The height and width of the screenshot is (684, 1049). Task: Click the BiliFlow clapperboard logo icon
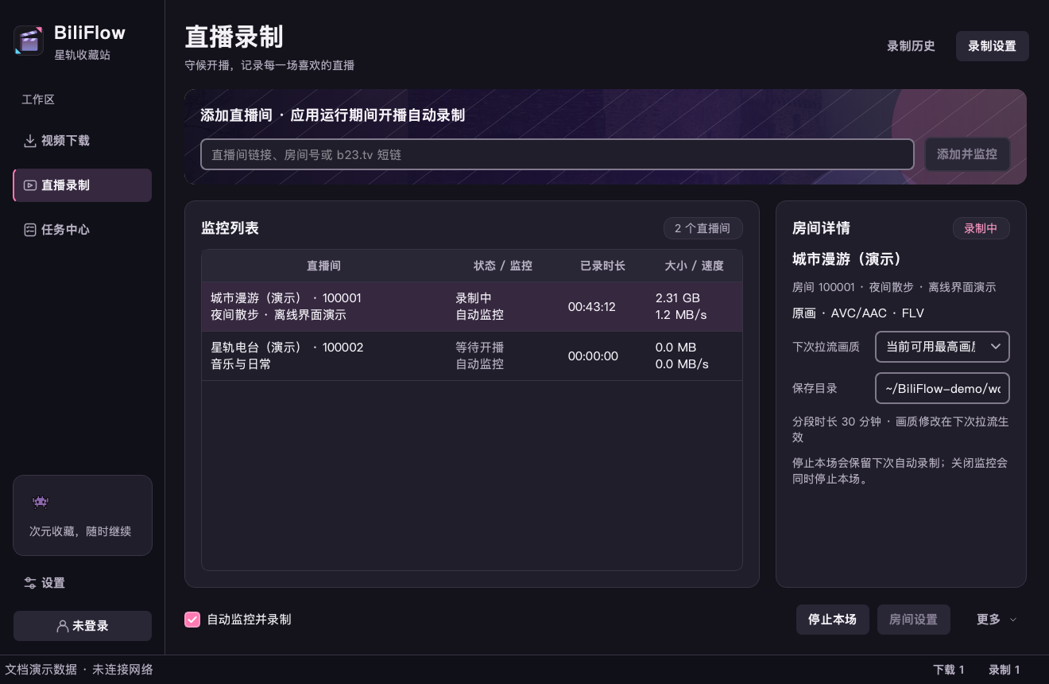click(x=29, y=41)
